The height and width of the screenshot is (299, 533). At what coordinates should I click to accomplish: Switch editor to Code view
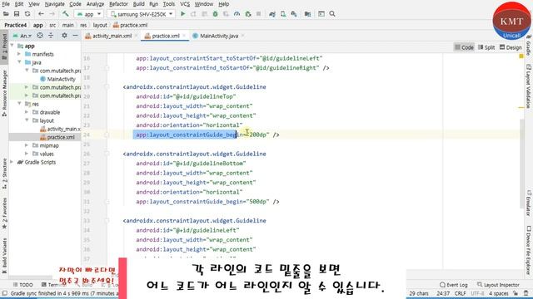pos(465,47)
